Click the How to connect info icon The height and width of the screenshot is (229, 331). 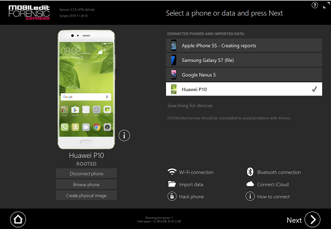tap(250, 196)
